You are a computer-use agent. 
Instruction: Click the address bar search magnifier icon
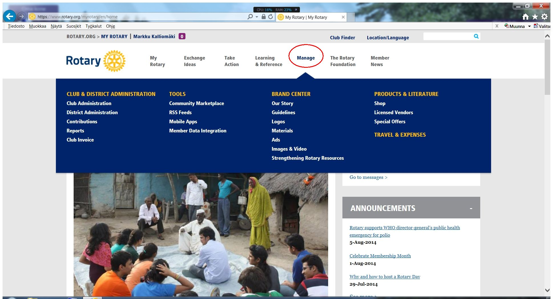coord(250,17)
